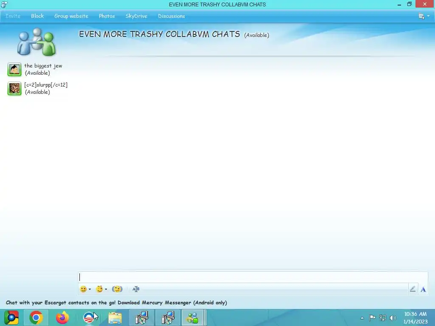Click the Mercury Messenger download banner
This screenshot has height=326, width=435.
[116, 302]
